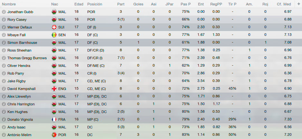Sort table by Nombre column header
The height and width of the screenshot is (139, 302).
pyautogui.click(x=9, y=4)
